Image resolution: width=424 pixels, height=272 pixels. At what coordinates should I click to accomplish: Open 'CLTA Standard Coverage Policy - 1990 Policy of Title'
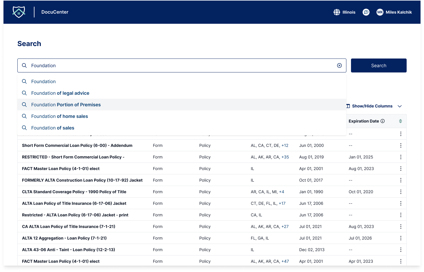[x=74, y=192]
